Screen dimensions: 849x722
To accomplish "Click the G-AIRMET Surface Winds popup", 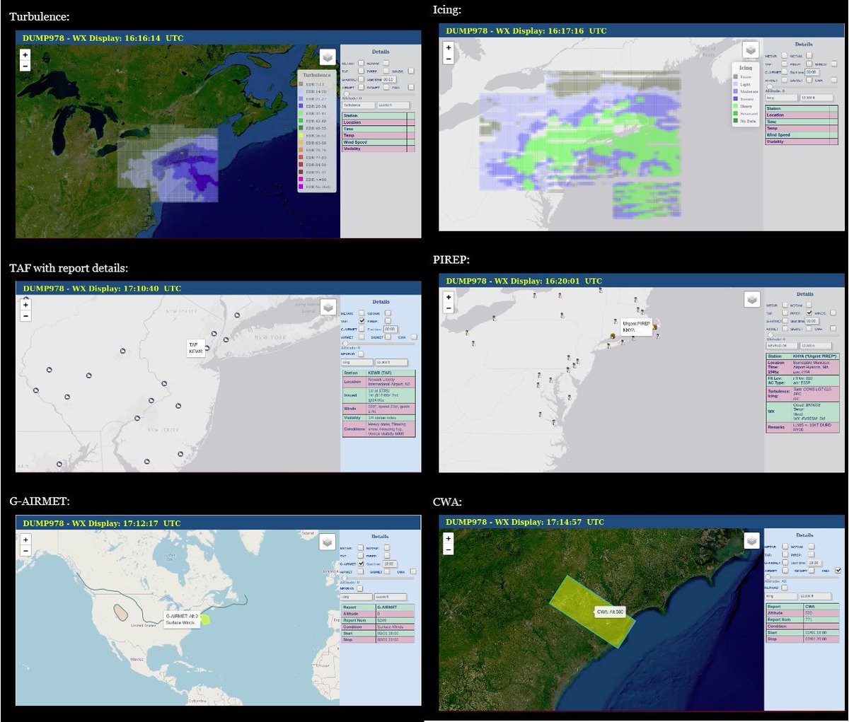I will [181, 619].
